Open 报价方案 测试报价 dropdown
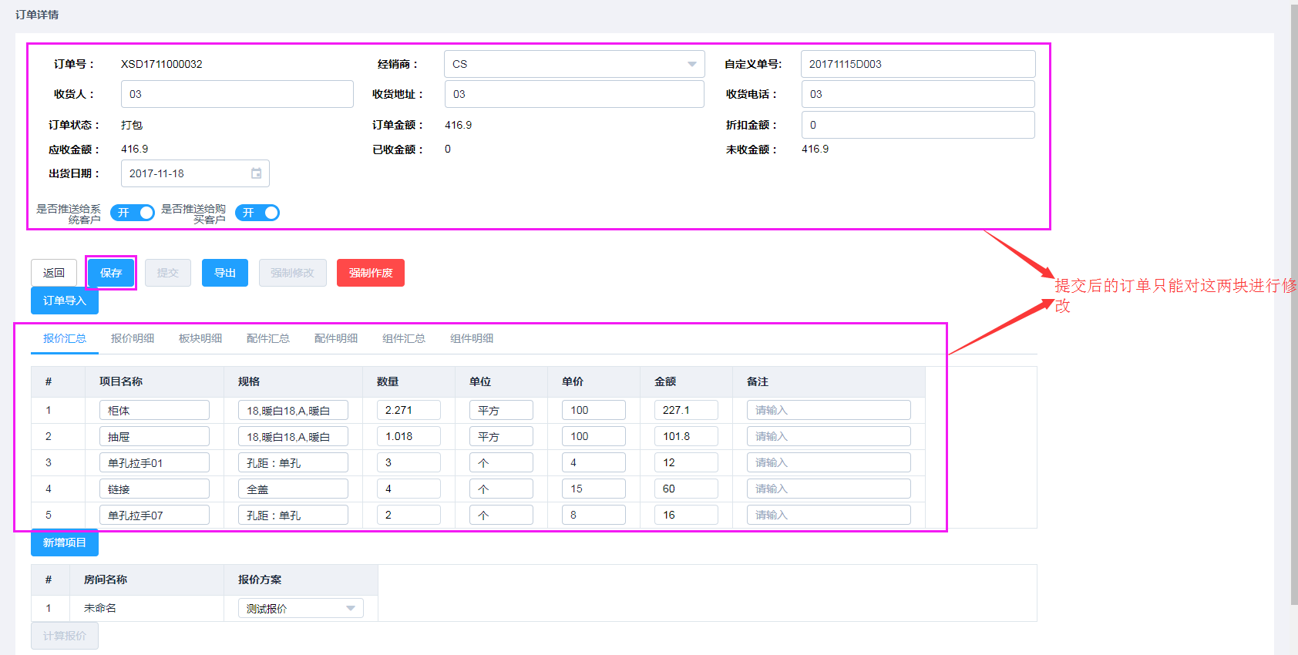 coord(301,609)
